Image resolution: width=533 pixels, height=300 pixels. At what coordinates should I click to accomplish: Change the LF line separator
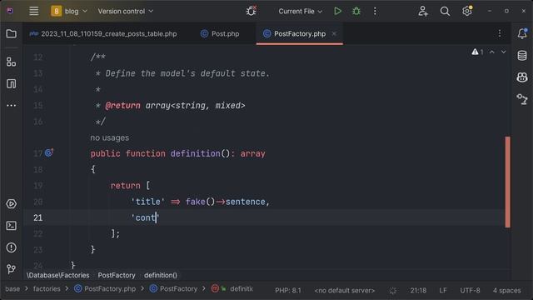tap(443, 291)
